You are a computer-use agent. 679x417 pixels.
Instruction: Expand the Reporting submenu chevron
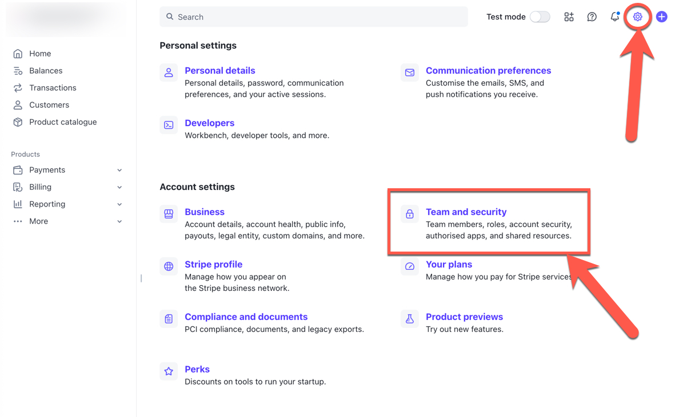[119, 204]
